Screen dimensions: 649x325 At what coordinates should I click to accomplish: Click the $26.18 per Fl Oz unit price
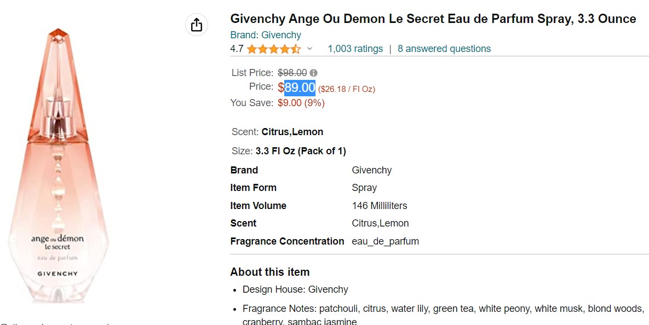347,89
